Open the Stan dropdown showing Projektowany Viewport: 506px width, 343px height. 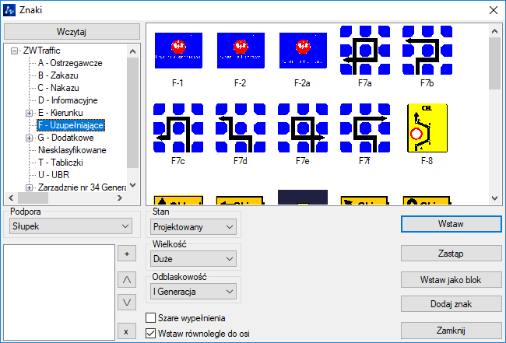pos(192,226)
